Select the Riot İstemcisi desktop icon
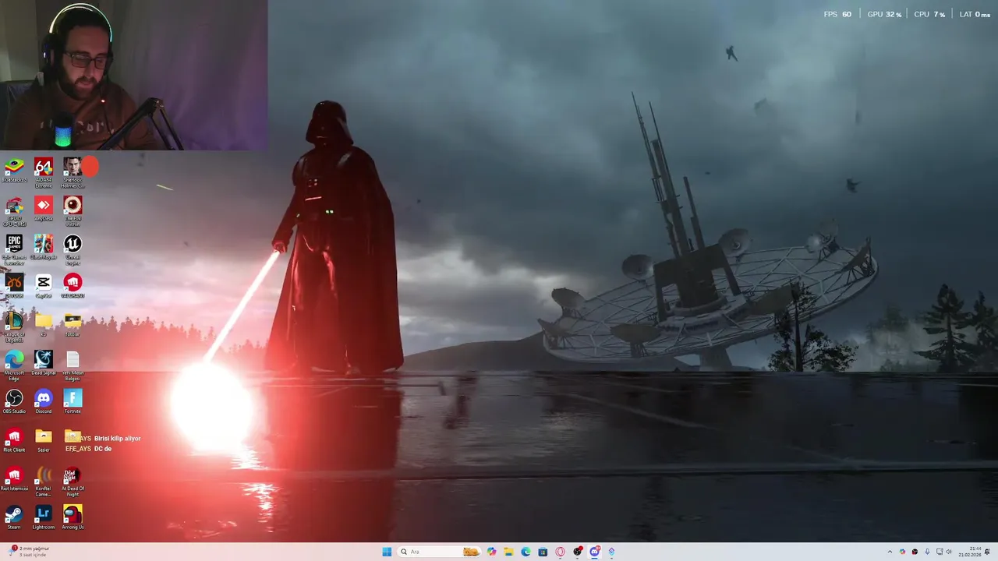Screen dimensions: 998x561 pos(14,478)
